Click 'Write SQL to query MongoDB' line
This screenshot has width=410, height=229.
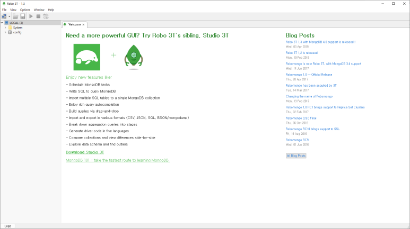pyautogui.click(x=91, y=91)
